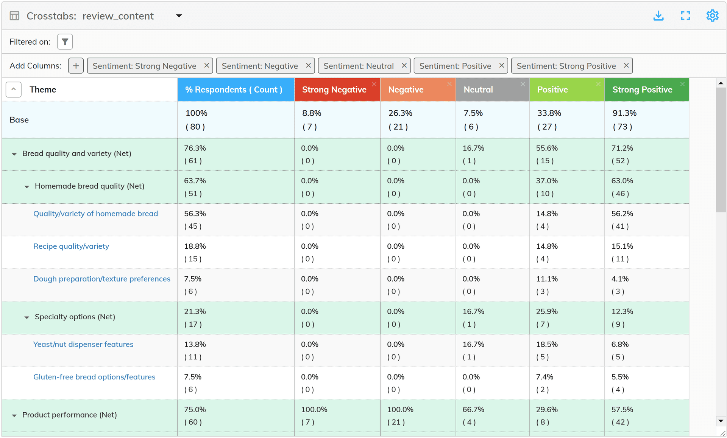Remove Sentiment: Neutral column tag
Screen dimensions: 727x438
pyautogui.click(x=404, y=65)
